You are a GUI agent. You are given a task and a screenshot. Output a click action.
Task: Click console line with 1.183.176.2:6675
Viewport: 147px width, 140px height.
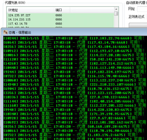pyautogui.click(x=71, y=135)
